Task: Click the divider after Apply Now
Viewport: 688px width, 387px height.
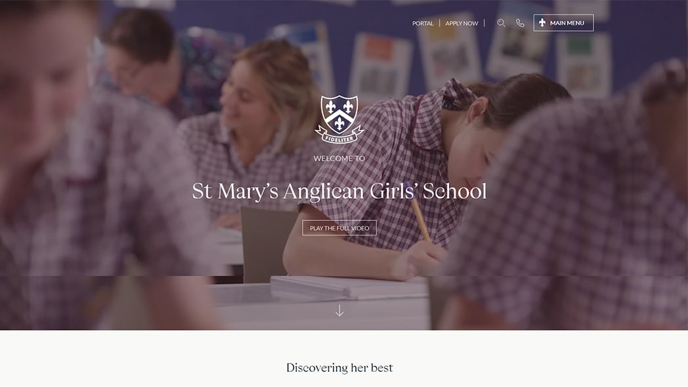Action: (484, 23)
